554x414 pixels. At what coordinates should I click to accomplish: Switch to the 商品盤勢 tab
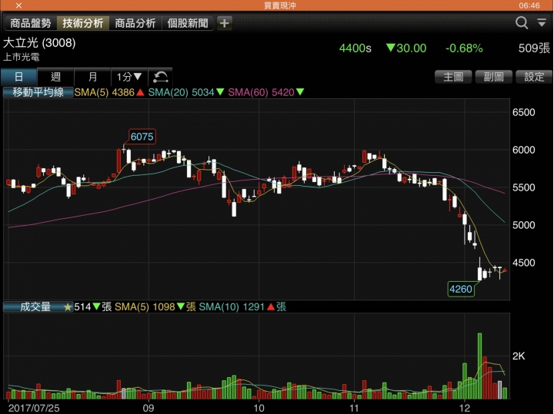pos(30,23)
